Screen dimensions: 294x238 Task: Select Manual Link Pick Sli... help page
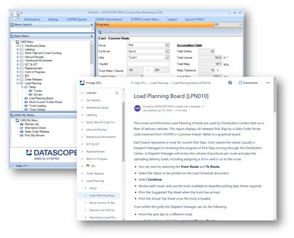click(103, 210)
